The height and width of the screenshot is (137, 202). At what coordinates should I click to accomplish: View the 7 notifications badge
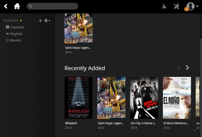click(186, 9)
